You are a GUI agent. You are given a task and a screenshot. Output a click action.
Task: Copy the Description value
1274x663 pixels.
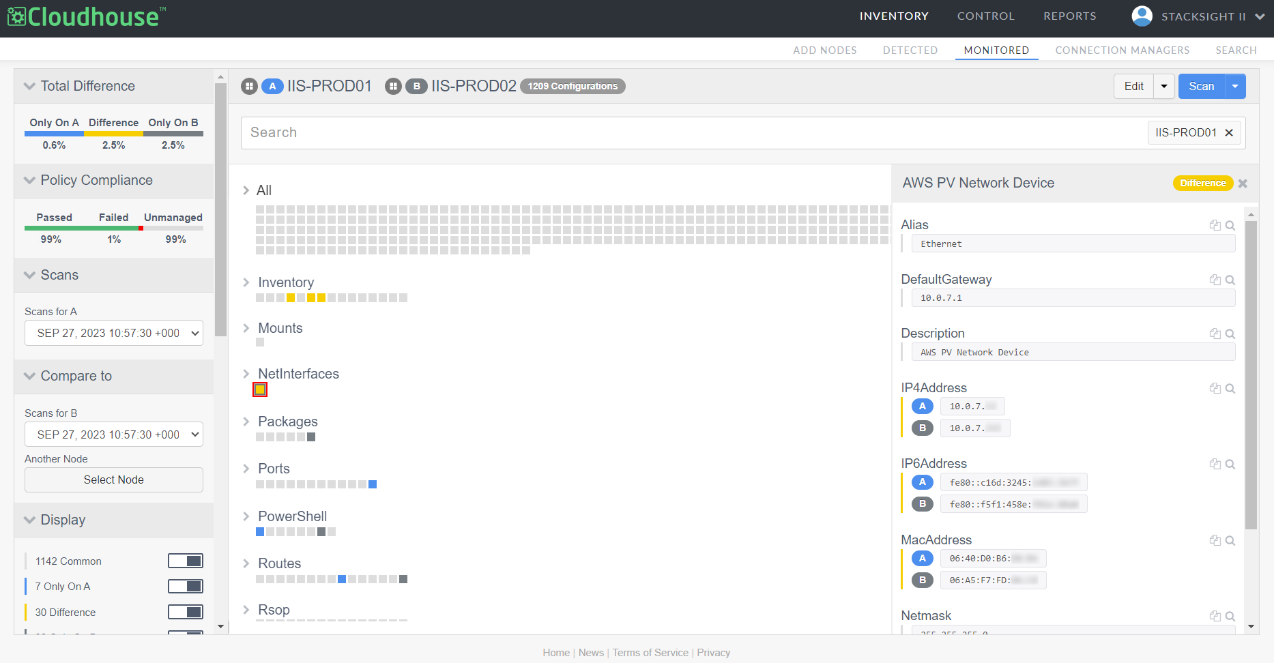[1215, 334]
